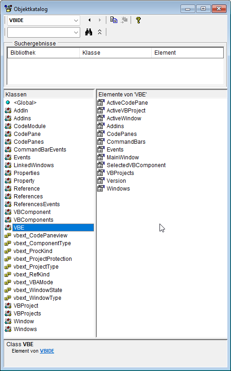
Task: Click the Addins property icon in members
Action: (101, 126)
